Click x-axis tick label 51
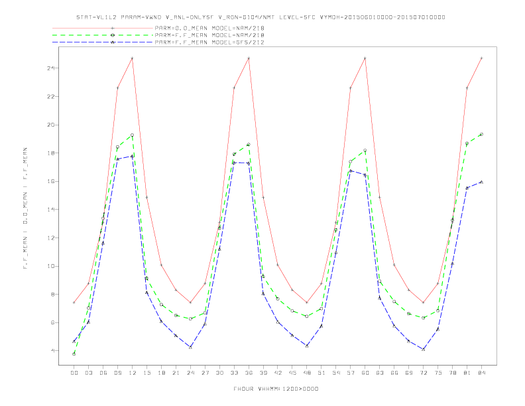 coord(321,373)
